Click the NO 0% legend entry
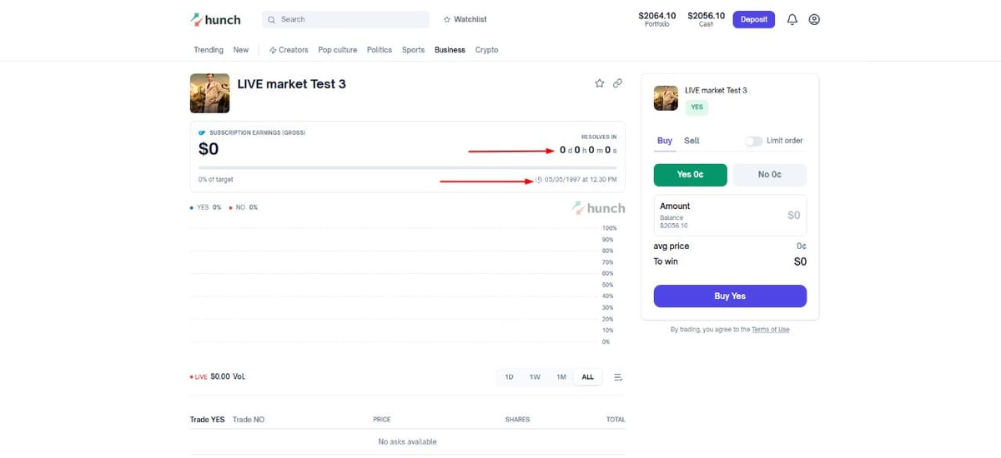Viewport: 1001px width, 458px height. (243, 207)
